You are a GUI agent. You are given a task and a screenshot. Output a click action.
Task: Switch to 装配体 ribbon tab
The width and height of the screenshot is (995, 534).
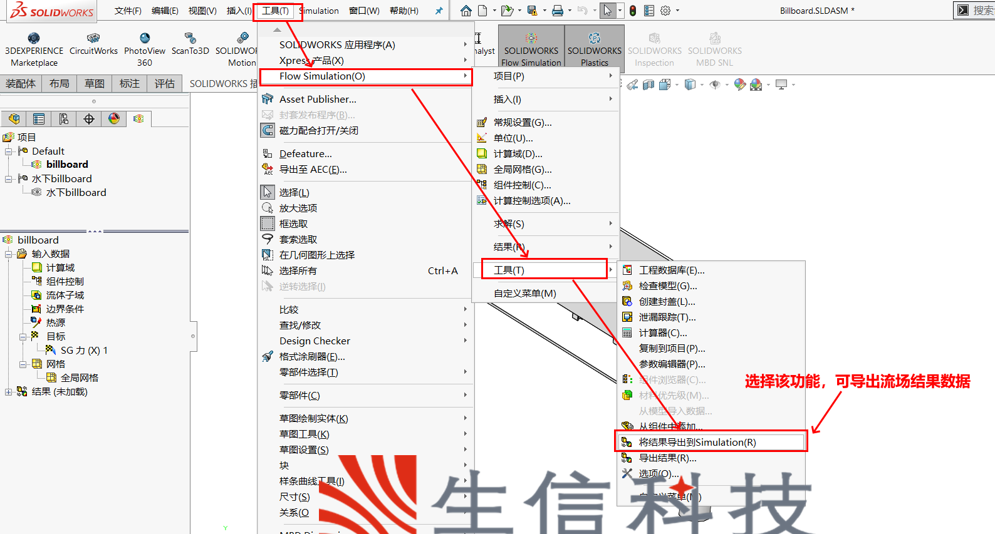tap(21, 84)
